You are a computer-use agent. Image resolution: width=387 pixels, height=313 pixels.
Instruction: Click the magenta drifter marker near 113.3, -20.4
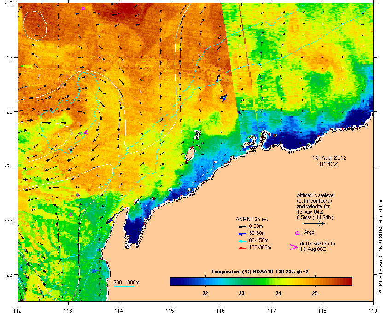pos(86,132)
